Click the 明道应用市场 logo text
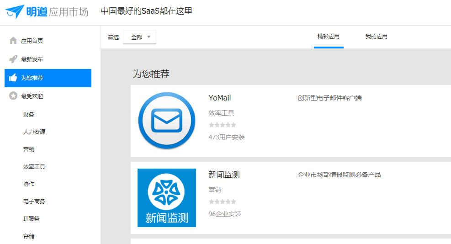 pyautogui.click(x=57, y=12)
